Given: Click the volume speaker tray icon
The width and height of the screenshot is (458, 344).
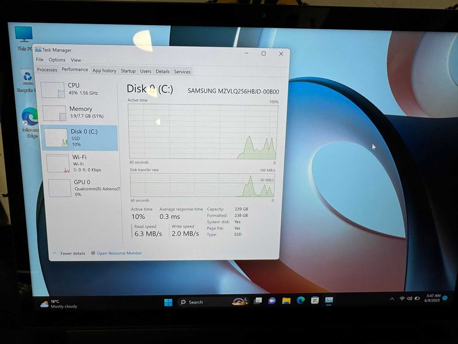Looking at the screenshot, I should pos(409,298).
